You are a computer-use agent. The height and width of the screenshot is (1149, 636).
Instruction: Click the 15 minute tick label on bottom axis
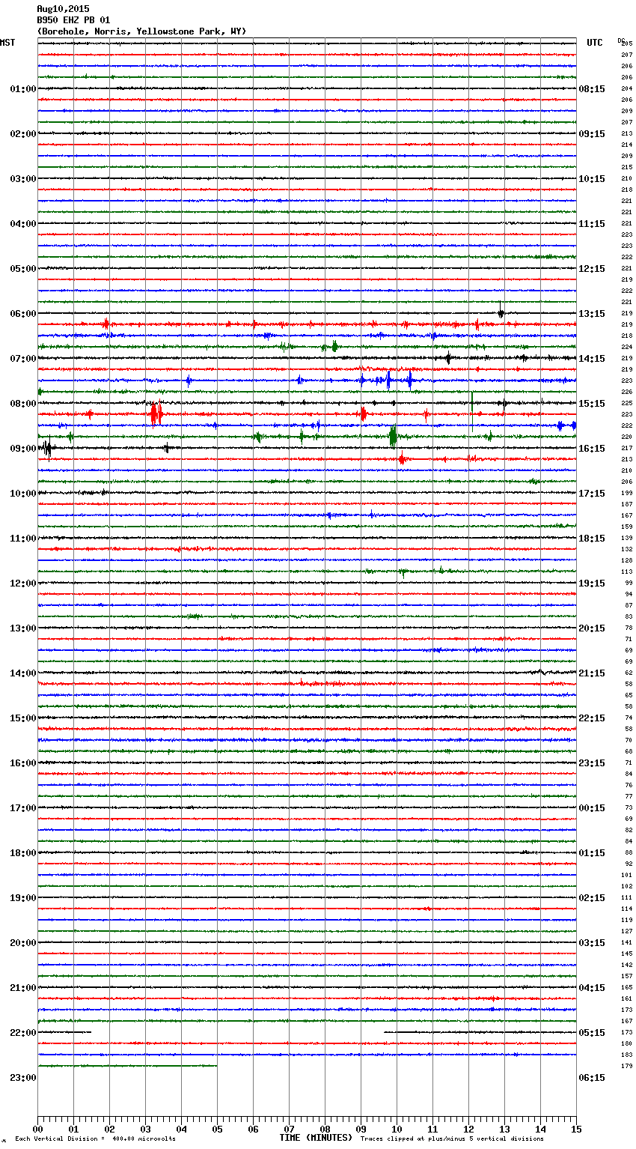pos(575,1129)
